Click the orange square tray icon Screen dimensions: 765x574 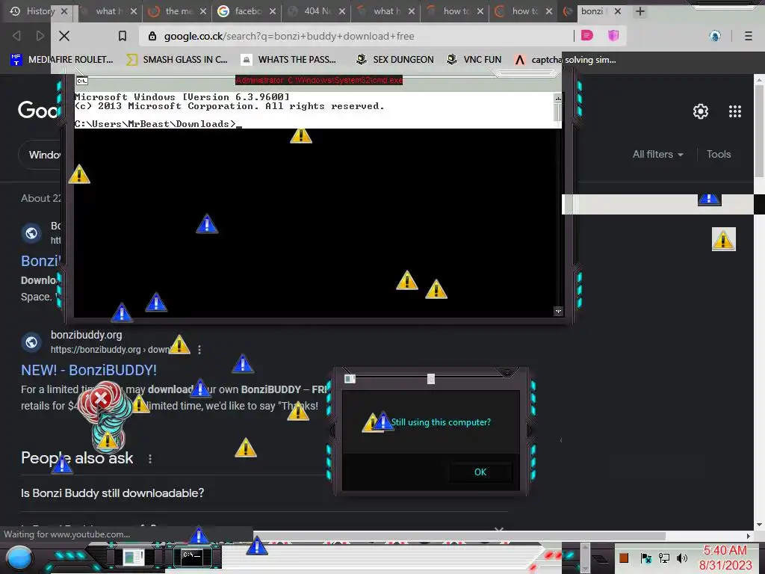(624, 558)
